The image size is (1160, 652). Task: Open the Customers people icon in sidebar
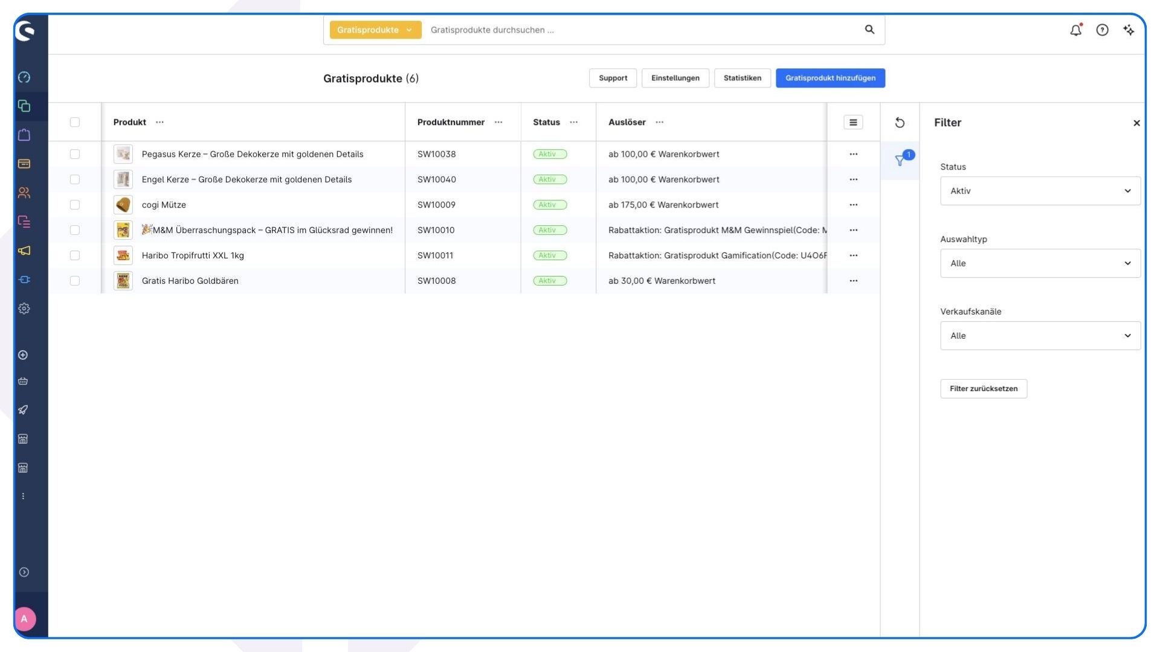coord(24,193)
